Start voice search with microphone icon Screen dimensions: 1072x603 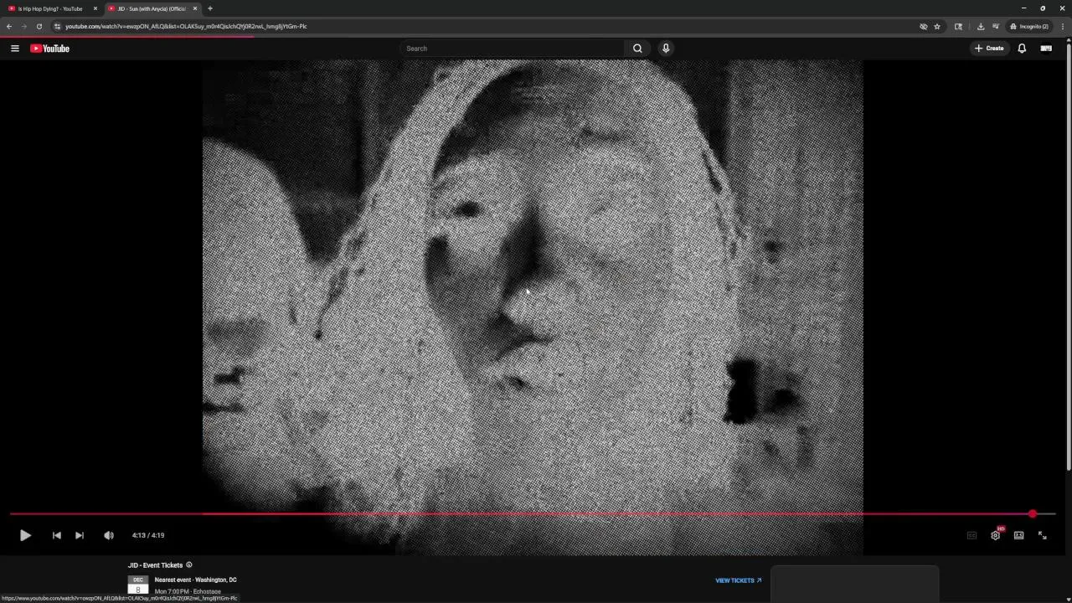[666, 49]
